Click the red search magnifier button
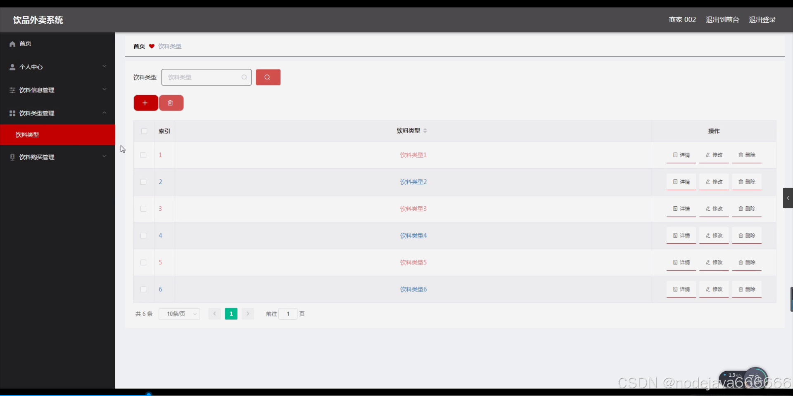Image resolution: width=793 pixels, height=396 pixels. pyautogui.click(x=268, y=77)
